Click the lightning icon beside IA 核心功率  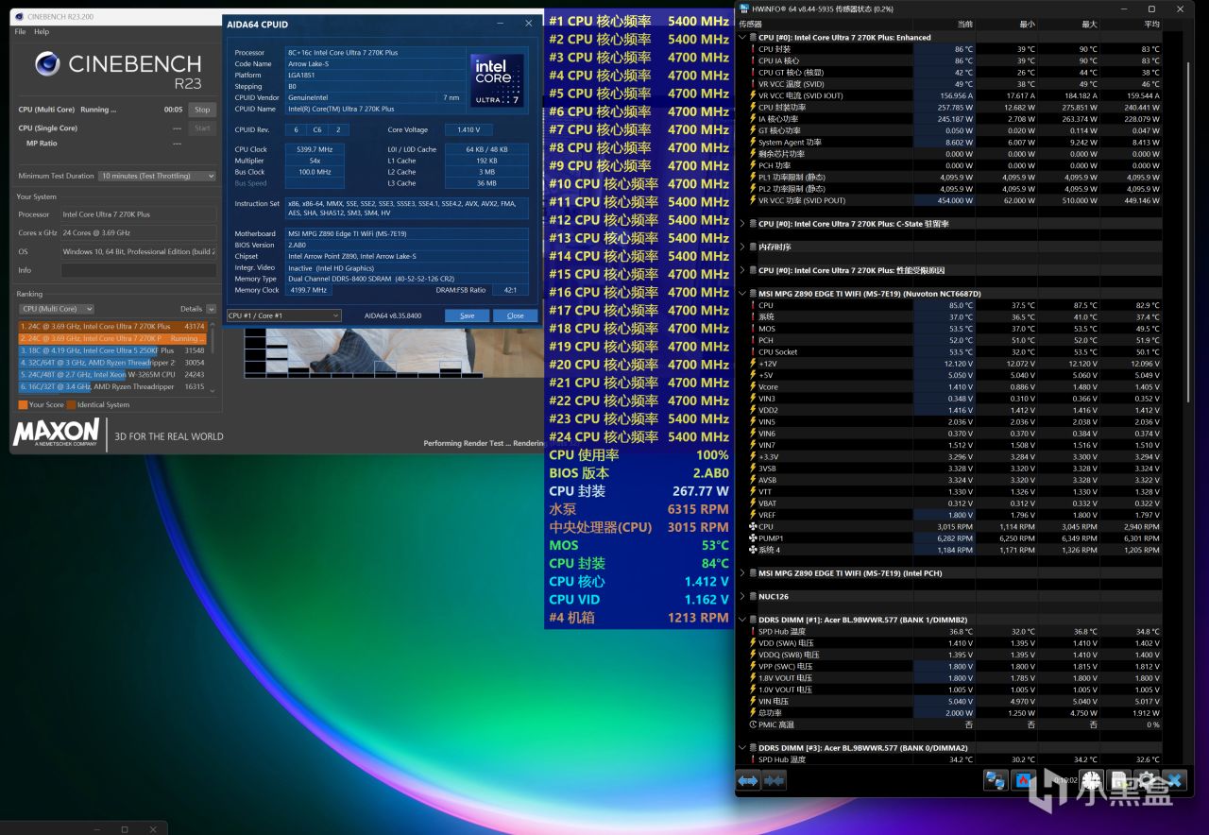pyautogui.click(x=753, y=119)
